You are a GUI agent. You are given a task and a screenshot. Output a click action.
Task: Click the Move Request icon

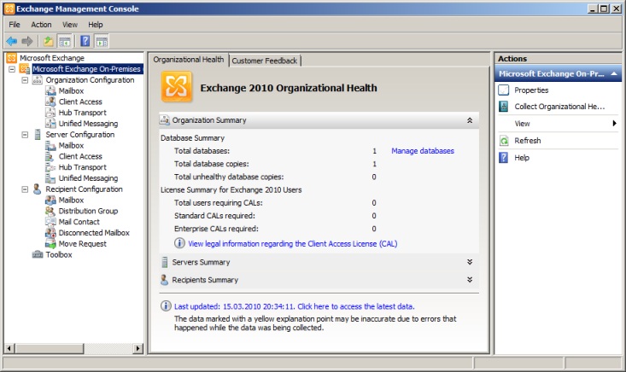50,244
